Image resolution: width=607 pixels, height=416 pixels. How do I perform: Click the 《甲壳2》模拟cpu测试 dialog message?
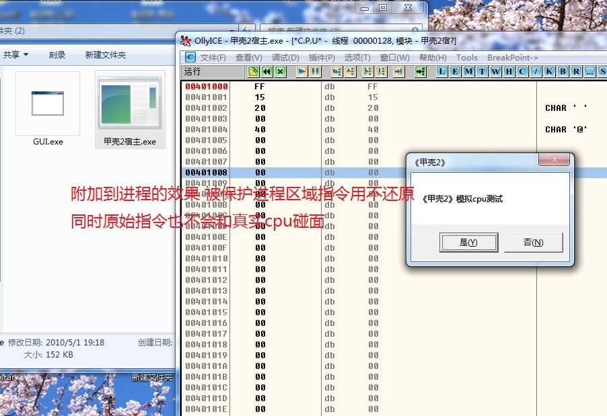pyautogui.click(x=462, y=199)
